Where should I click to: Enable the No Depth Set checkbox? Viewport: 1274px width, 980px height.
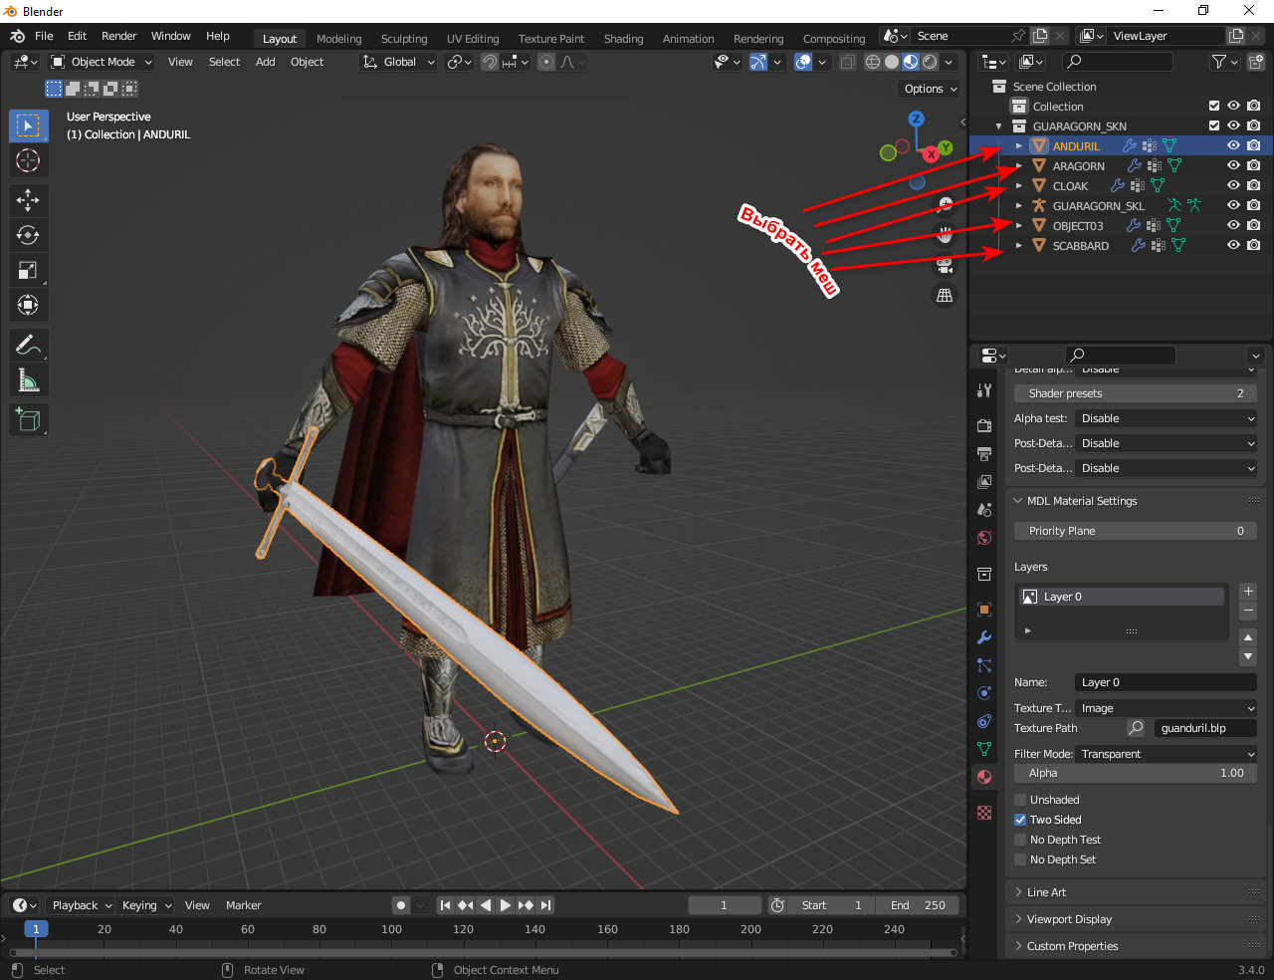(x=1020, y=859)
